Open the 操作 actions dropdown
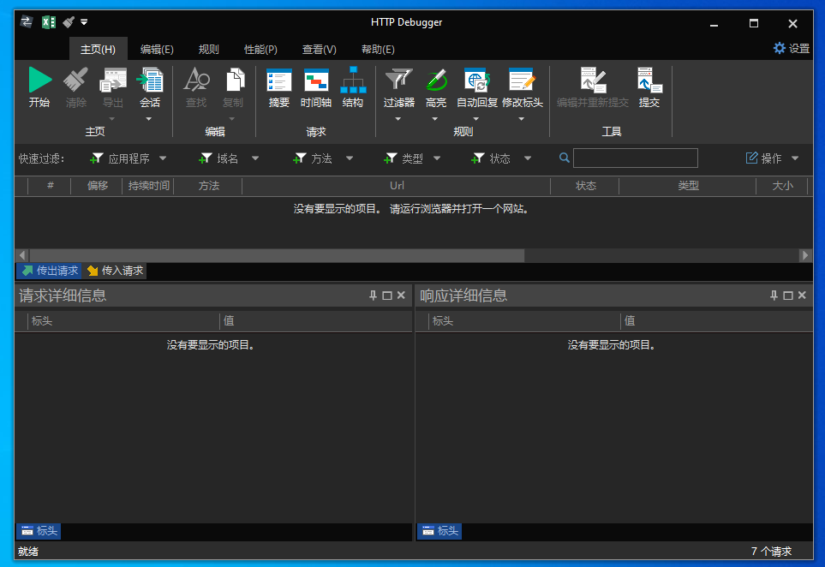Image resolution: width=825 pixels, height=567 pixels. pos(795,158)
